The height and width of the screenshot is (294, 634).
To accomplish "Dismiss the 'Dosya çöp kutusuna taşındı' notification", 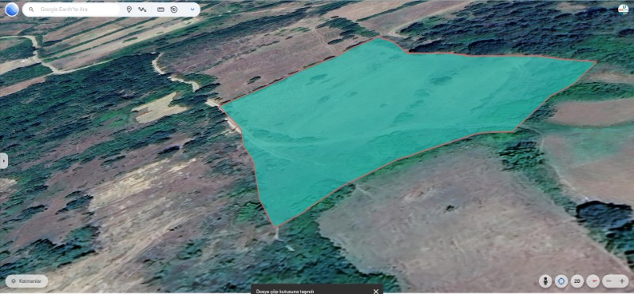I will click(376, 291).
